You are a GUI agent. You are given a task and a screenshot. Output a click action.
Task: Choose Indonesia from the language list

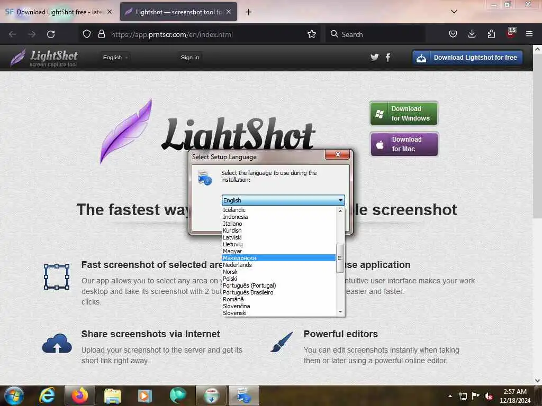(x=278, y=217)
